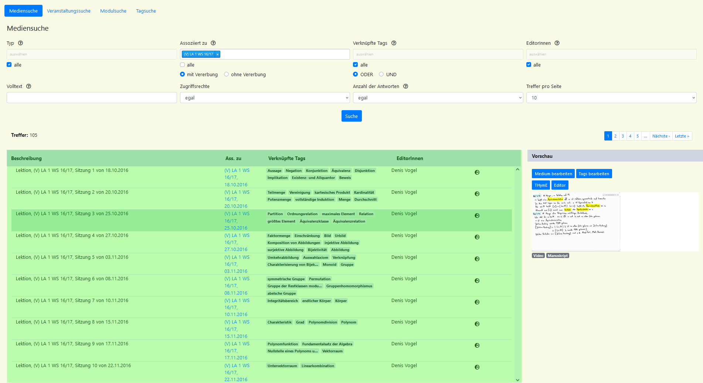Expand the Anzahl der Antworten dropdown
This screenshot has height=383, width=703.
click(438, 98)
